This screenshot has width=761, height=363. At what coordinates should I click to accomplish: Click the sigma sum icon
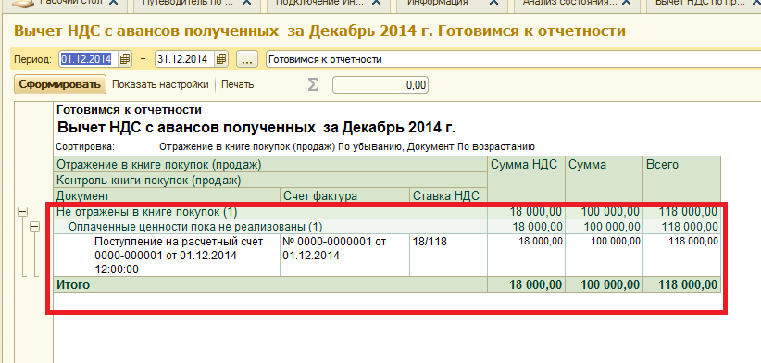click(x=314, y=84)
